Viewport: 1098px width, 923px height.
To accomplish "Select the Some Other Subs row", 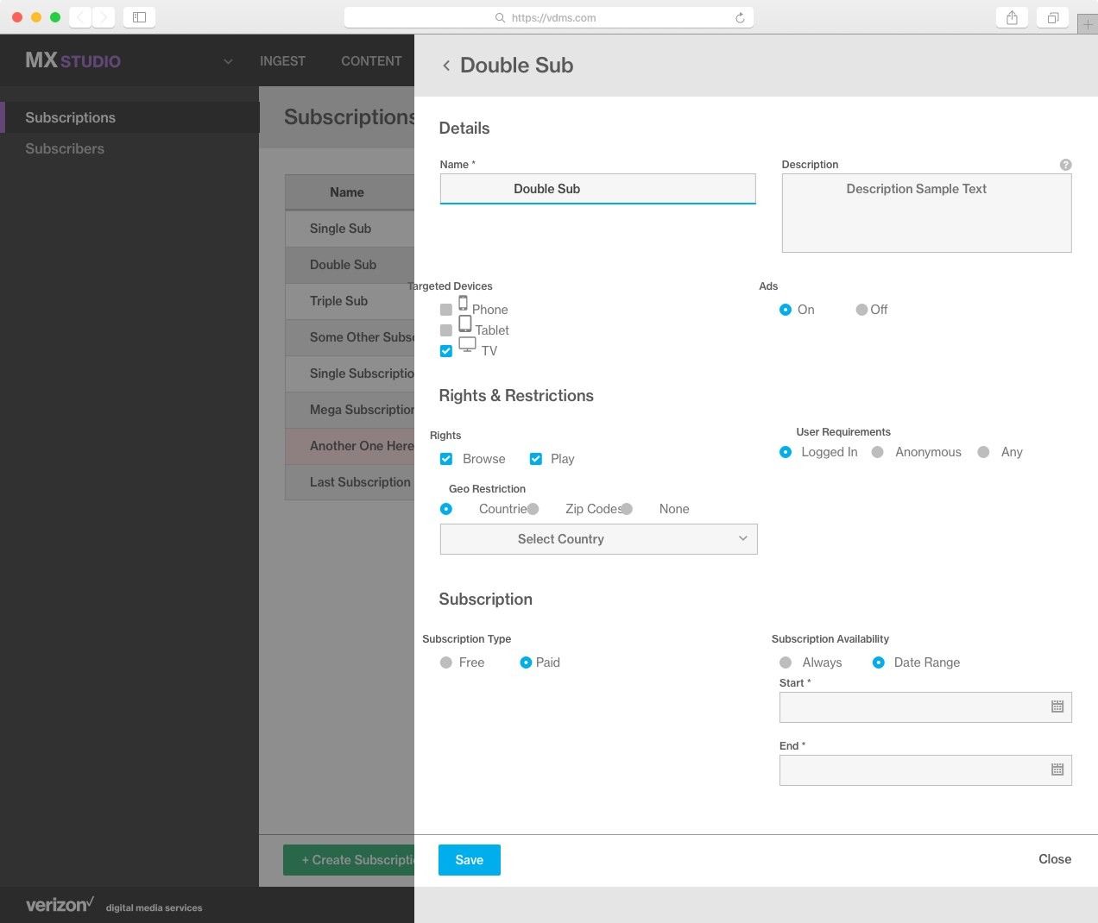I will [x=350, y=337].
